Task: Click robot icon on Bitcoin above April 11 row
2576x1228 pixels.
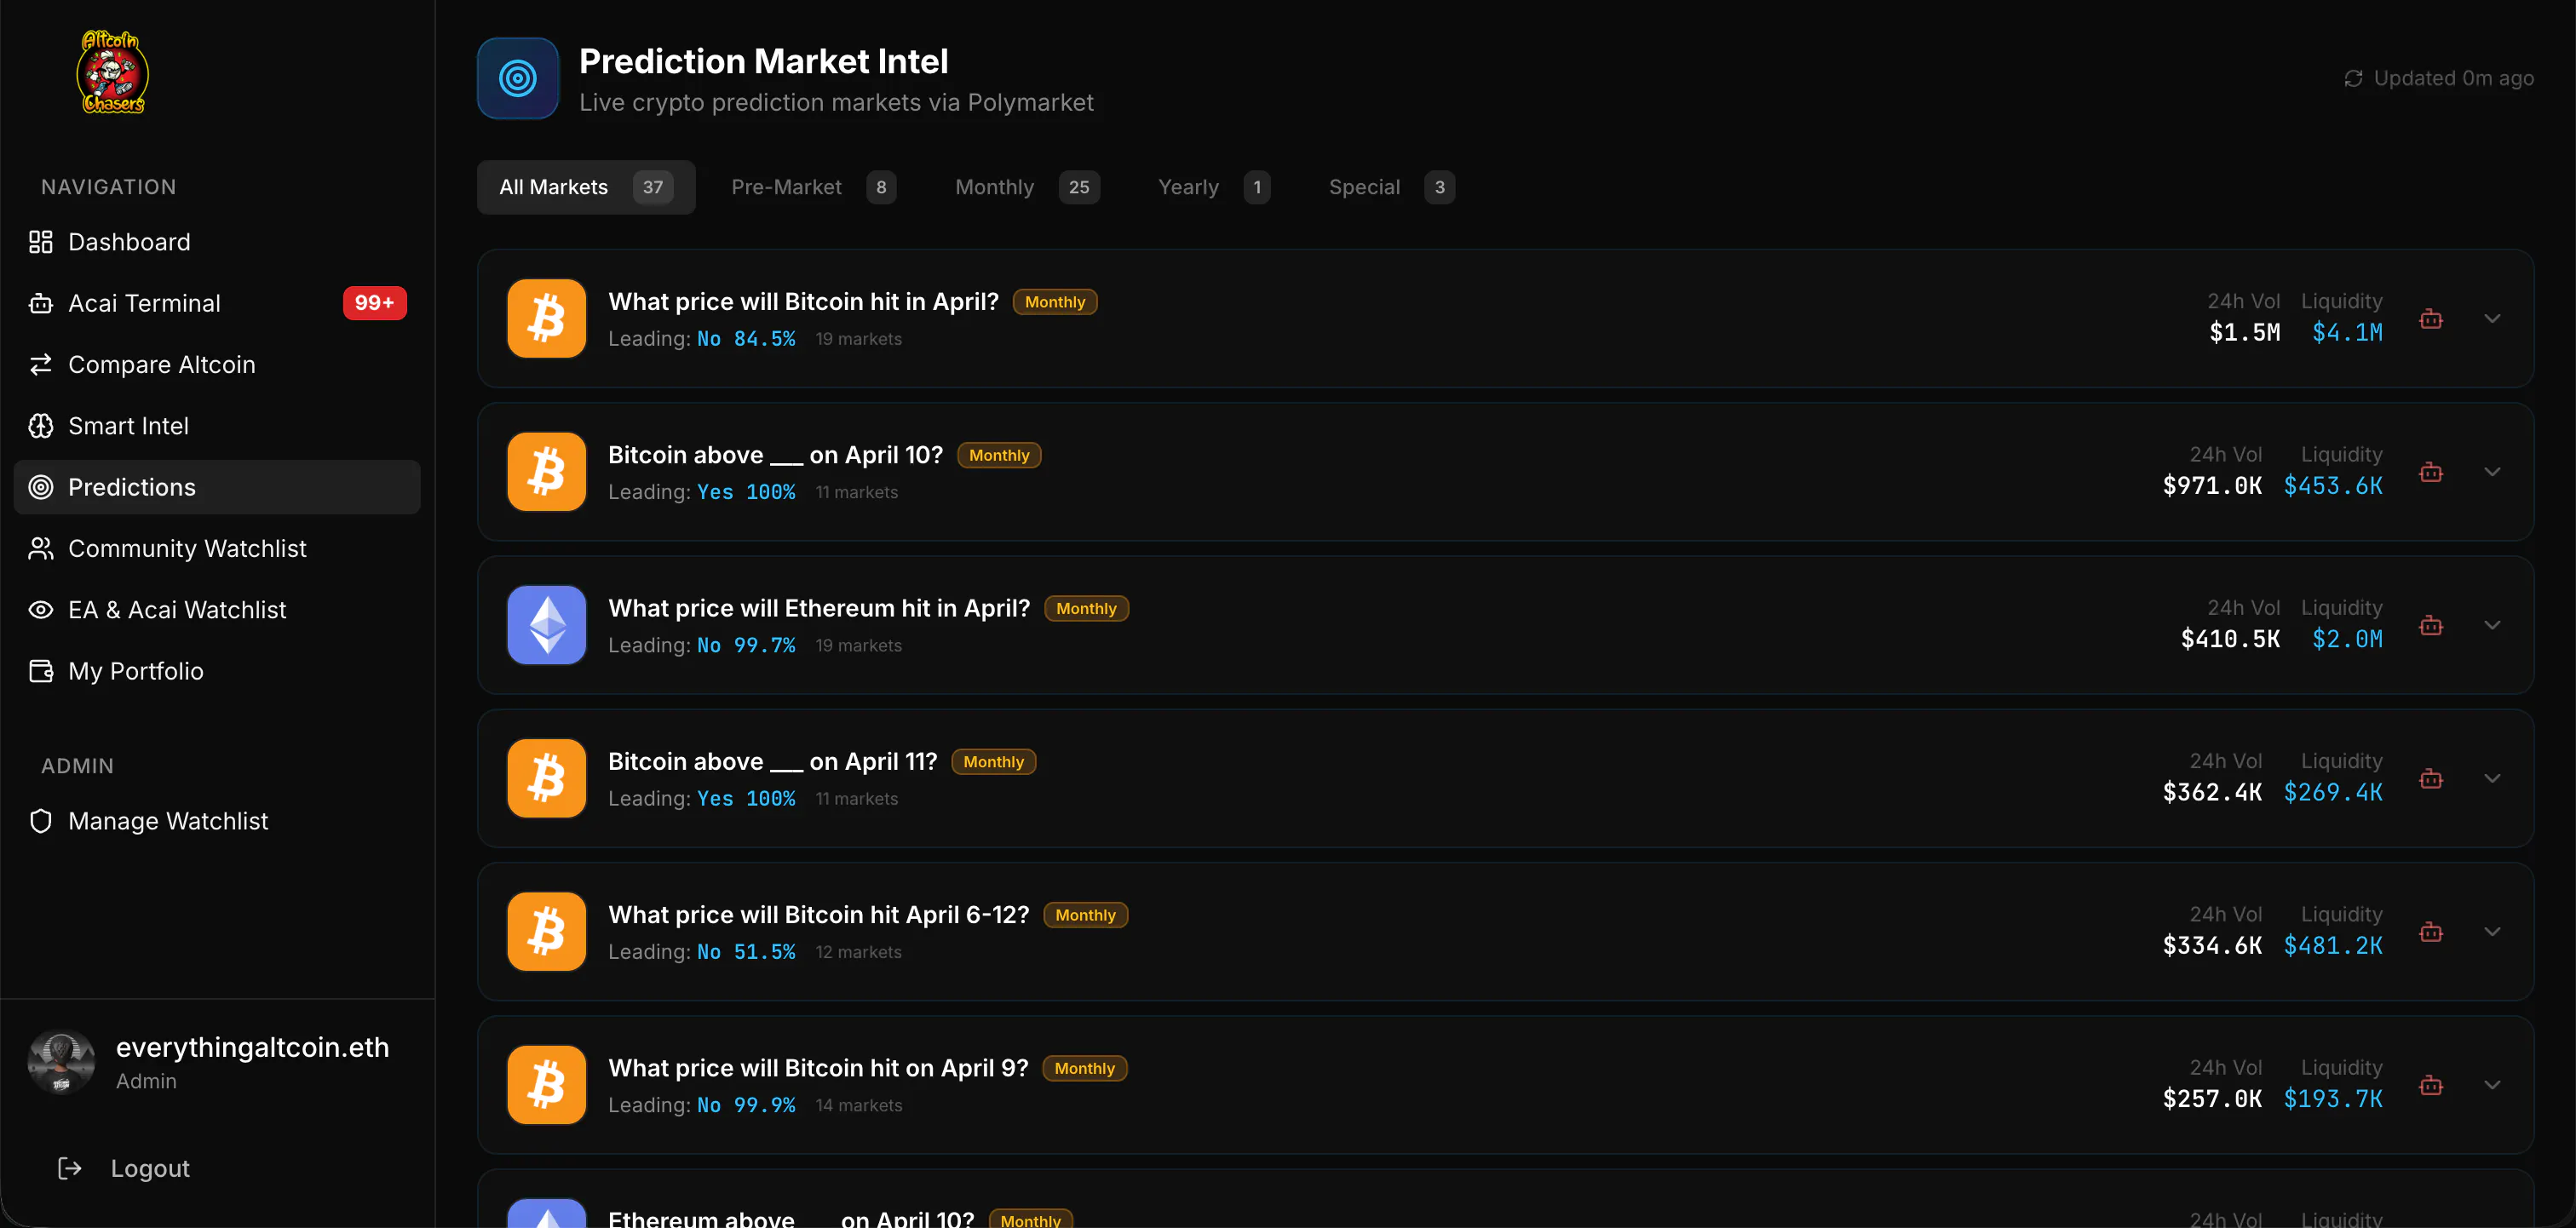Action: [2431, 779]
